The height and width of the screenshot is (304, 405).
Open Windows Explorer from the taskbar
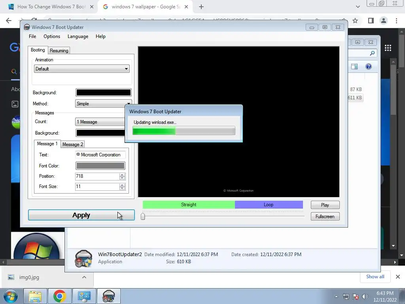tap(35, 296)
